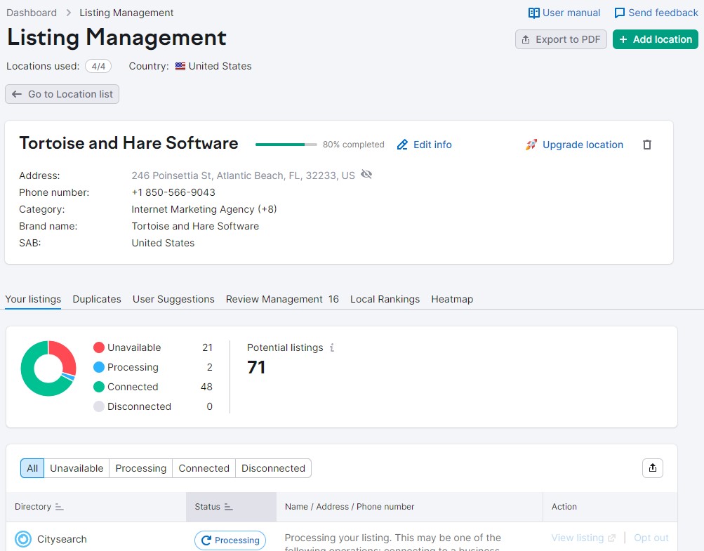704x551 pixels.
Task: Switch on the Unavailable listings filter
Action: [x=77, y=468]
